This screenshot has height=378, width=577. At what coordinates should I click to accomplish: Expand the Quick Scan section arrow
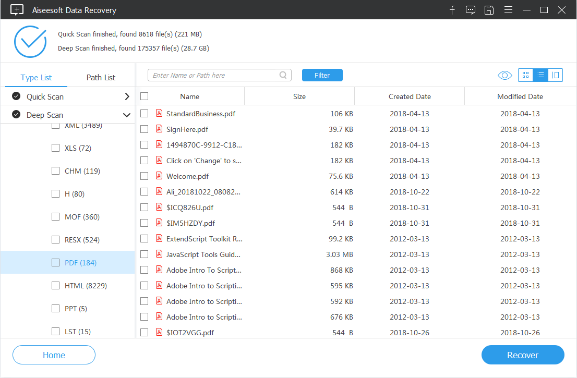coord(127,96)
